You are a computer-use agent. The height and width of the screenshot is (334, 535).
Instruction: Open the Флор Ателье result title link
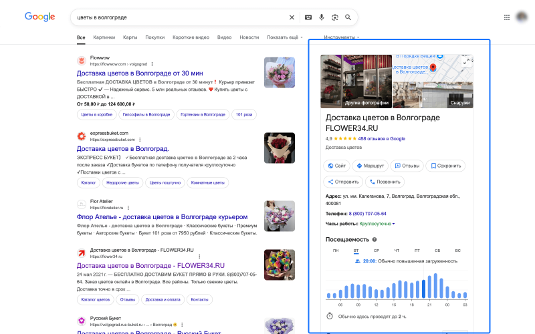162,217
